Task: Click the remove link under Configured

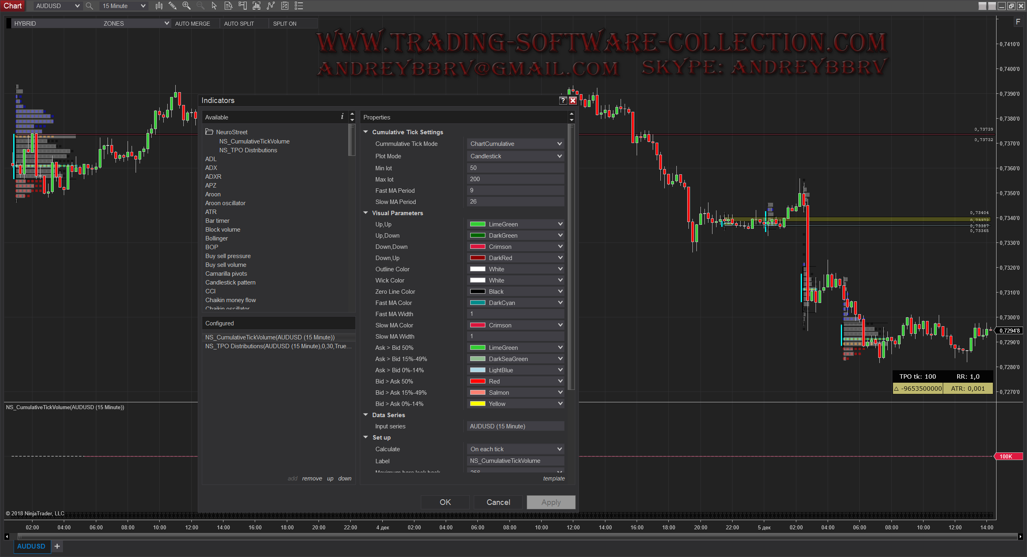Action: [x=312, y=478]
